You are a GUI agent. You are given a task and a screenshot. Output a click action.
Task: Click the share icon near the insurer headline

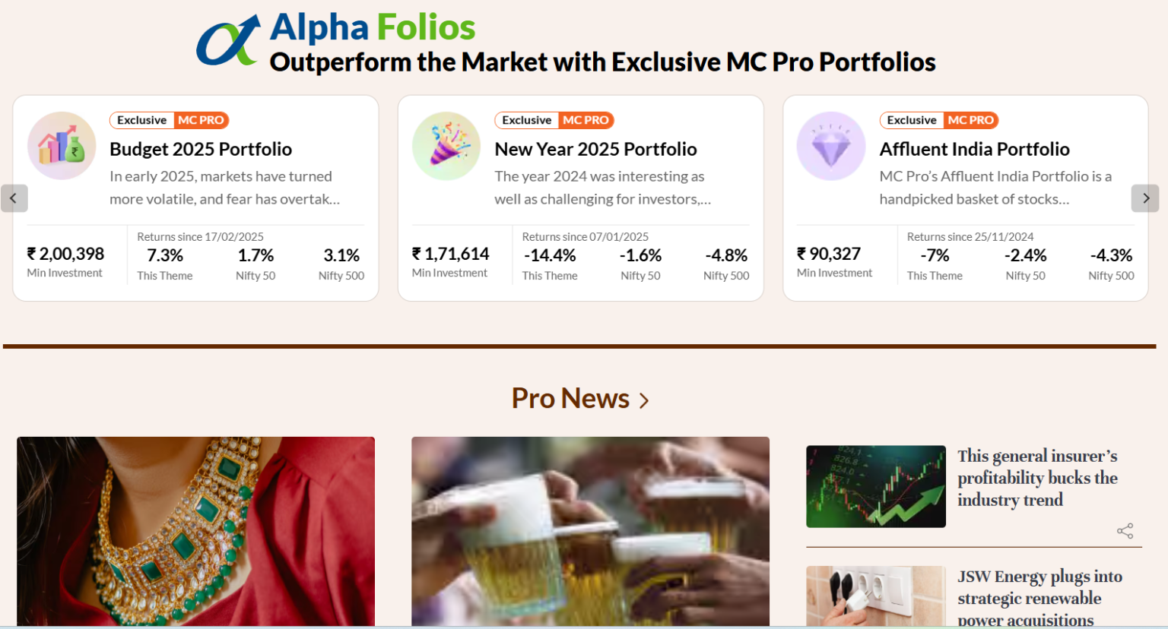pyautogui.click(x=1125, y=530)
